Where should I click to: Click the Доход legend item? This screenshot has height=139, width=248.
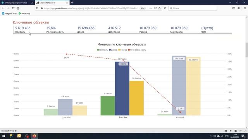tap(113, 50)
